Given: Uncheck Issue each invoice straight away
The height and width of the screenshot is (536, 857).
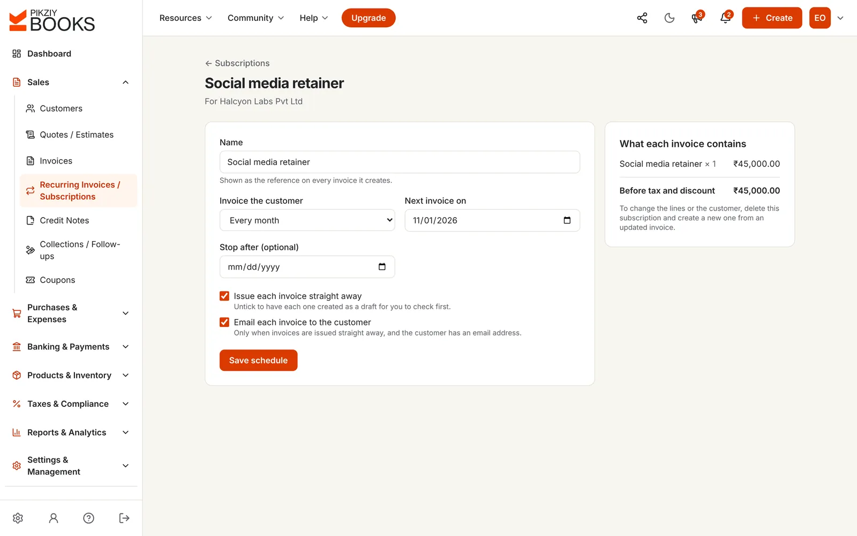Looking at the screenshot, I should tap(224, 296).
